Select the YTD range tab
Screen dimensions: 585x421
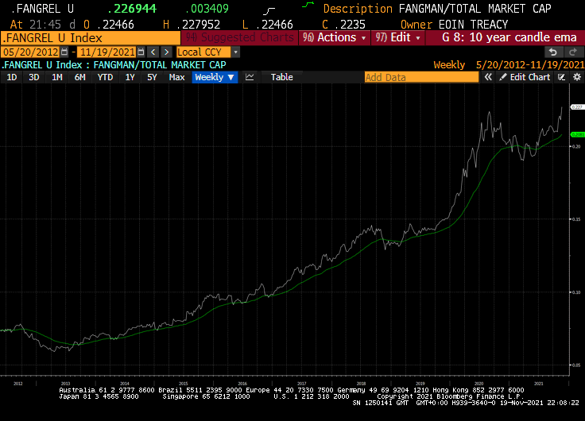pos(105,77)
